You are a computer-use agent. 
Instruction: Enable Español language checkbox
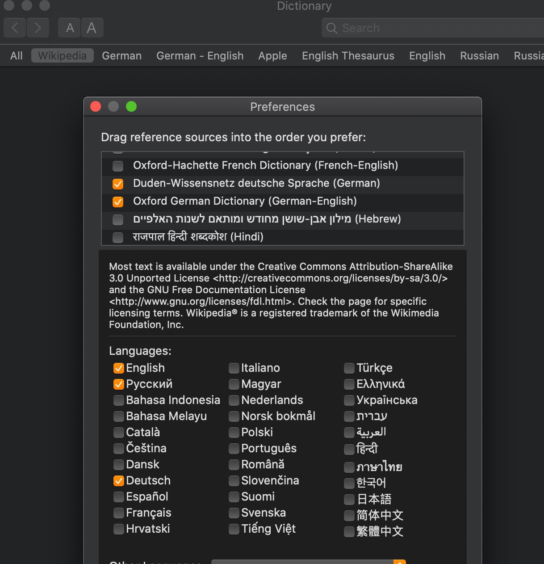119,497
